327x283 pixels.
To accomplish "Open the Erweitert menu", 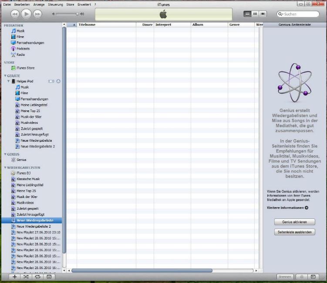I will [84, 4].
